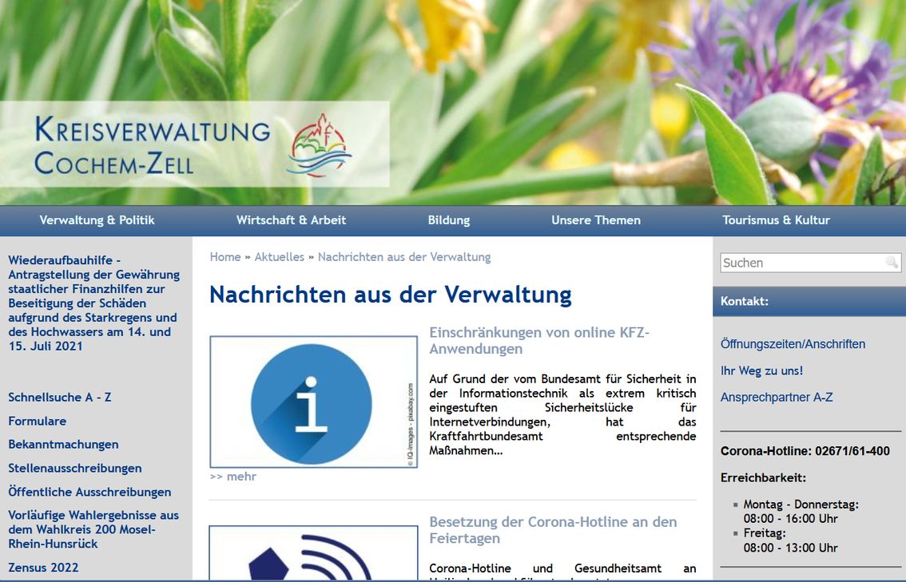Navigate to Wirtschaft & Arbeit

coord(291,220)
